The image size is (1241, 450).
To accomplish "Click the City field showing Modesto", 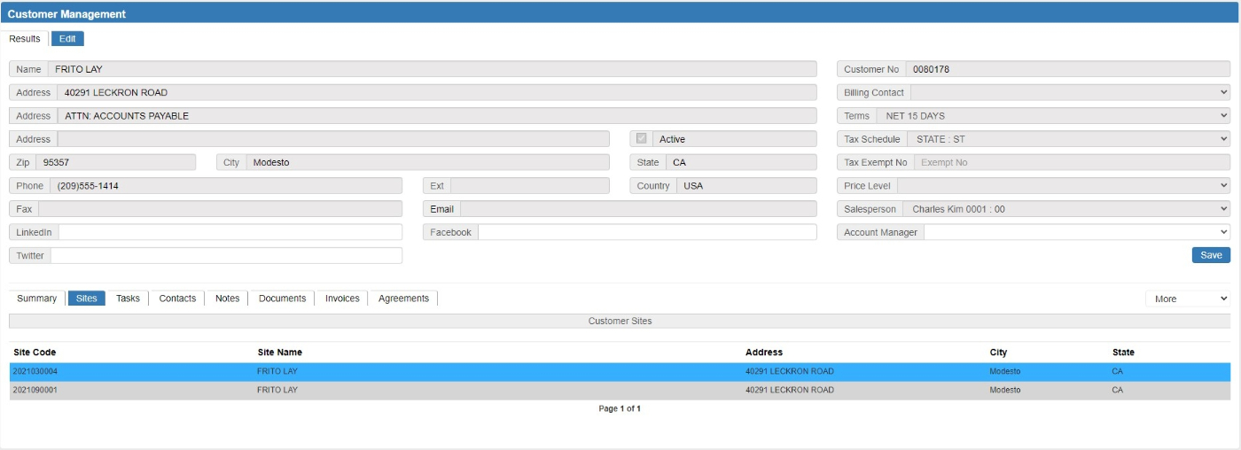I will pos(427,162).
